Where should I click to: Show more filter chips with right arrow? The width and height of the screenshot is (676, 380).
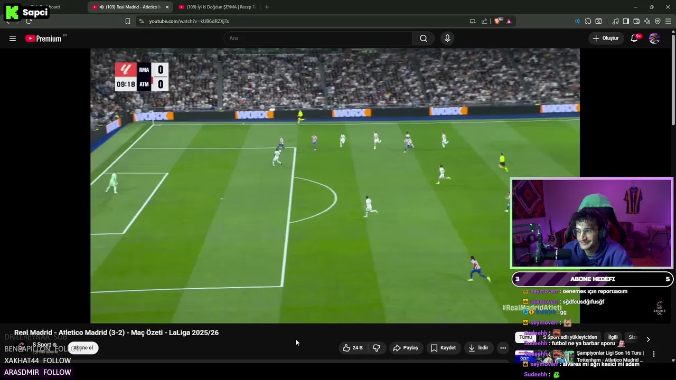[x=648, y=339]
